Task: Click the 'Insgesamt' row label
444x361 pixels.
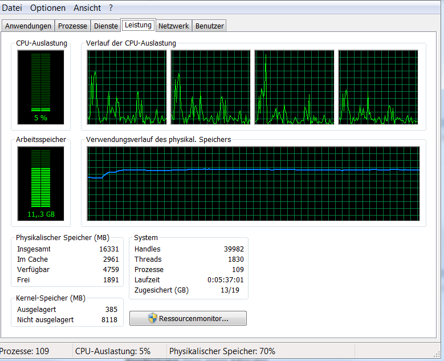Action: click(x=34, y=249)
